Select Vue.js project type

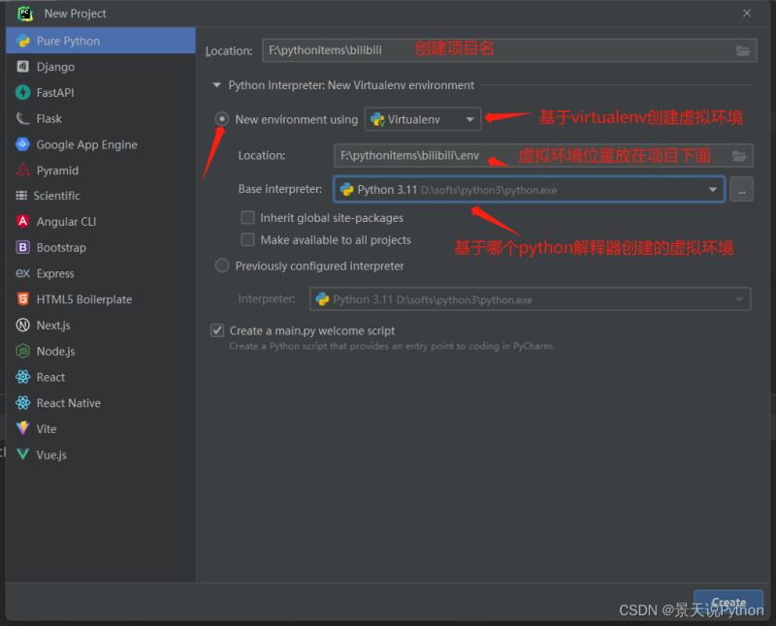101,454
